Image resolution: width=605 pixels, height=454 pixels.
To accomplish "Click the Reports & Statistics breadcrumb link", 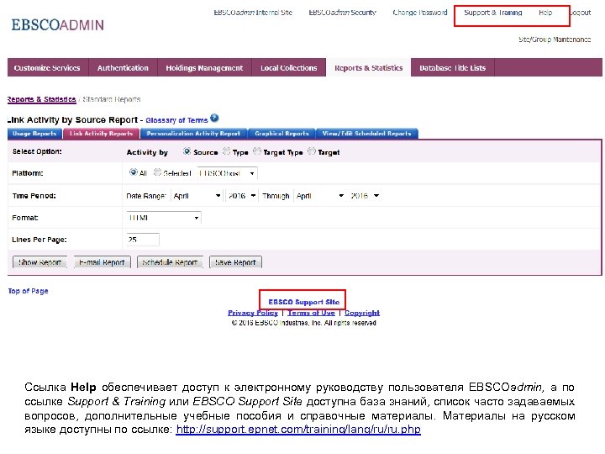I will [41, 99].
